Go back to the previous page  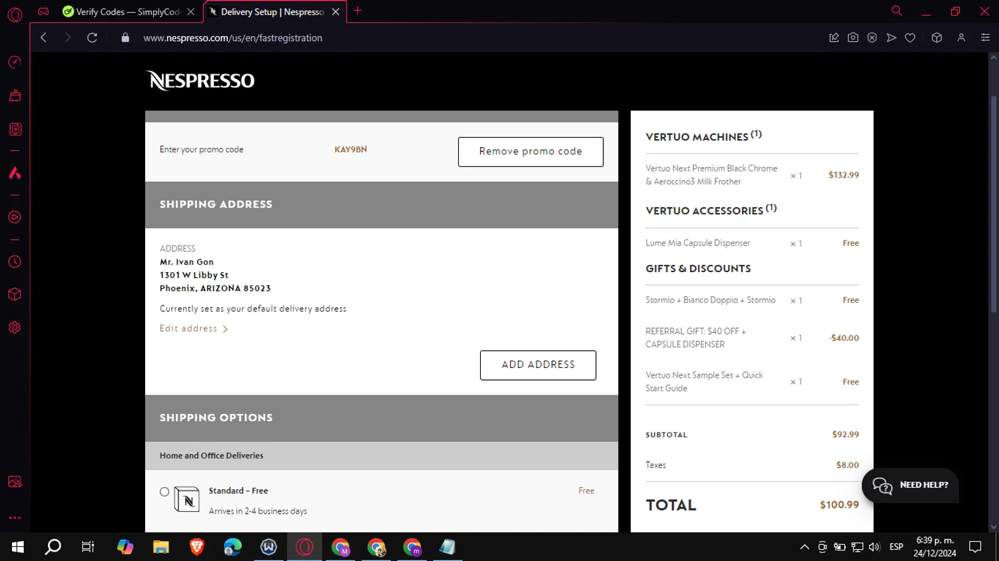(43, 38)
